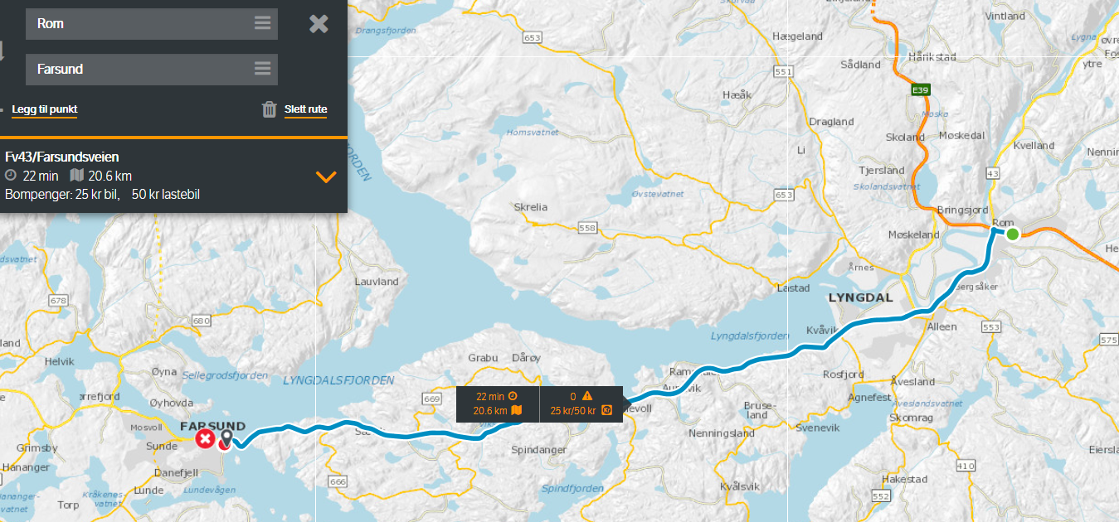Click the Slett rute link
Image resolution: width=1119 pixels, height=522 pixels.
tap(305, 109)
